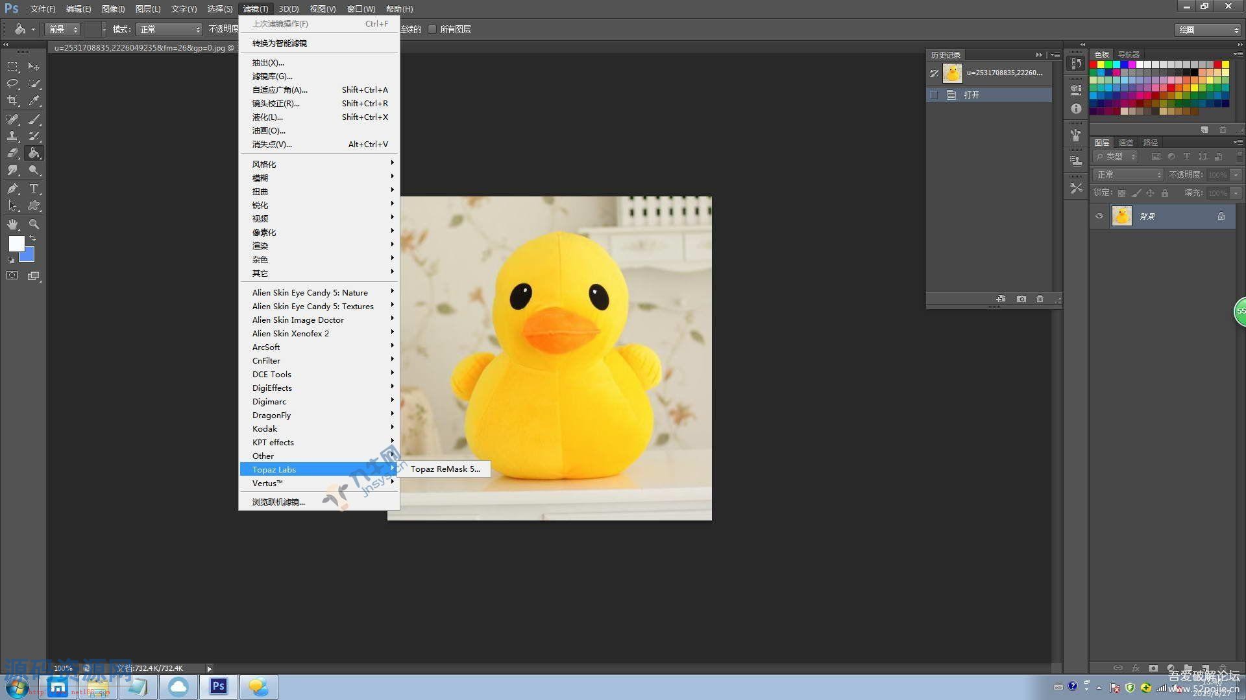
Task: Set history brush source for 打开 state
Action: 934,95
